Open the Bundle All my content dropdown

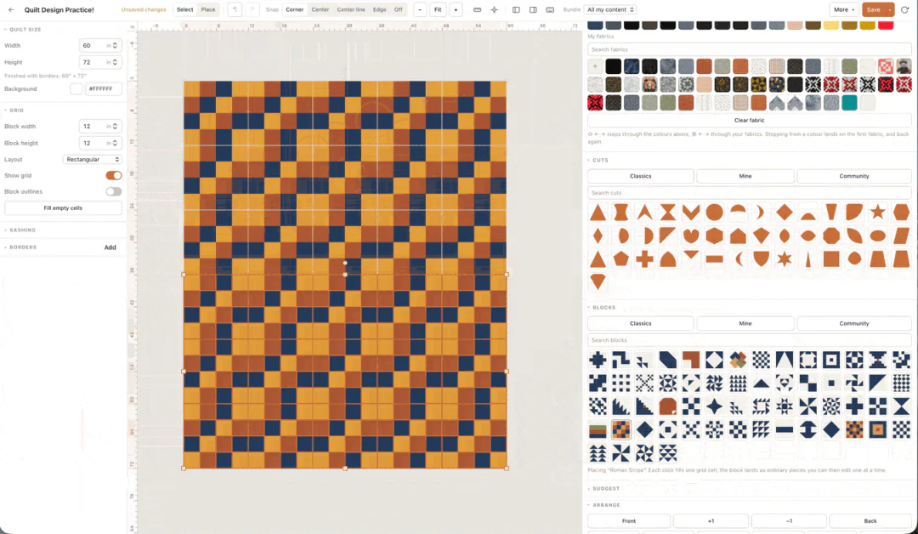click(610, 9)
